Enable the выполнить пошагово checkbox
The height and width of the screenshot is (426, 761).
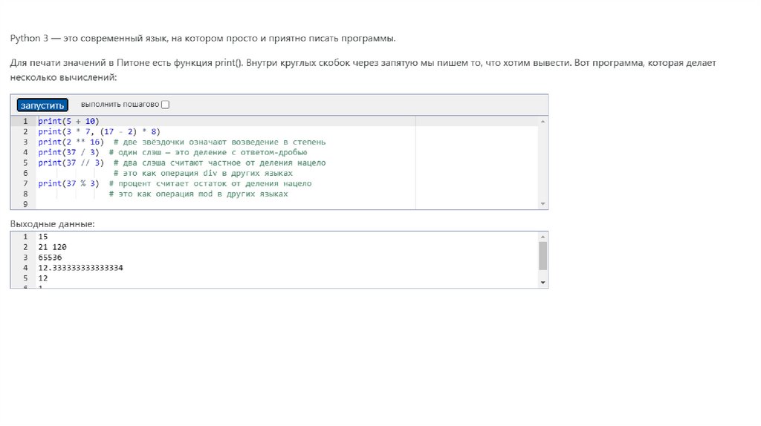coord(166,105)
